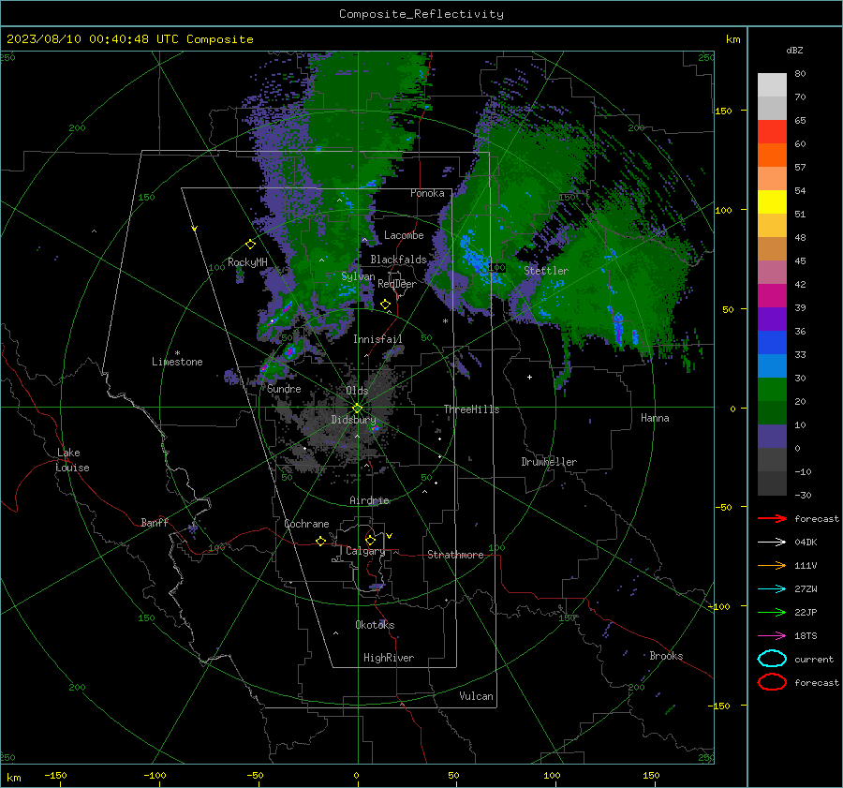The width and height of the screenshot is (843, 788).
Task: Click the Innisfail label
Action: pos(377,339)
